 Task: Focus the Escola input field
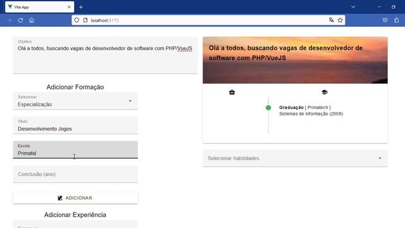pyautogui.click(x=75, y=149)
